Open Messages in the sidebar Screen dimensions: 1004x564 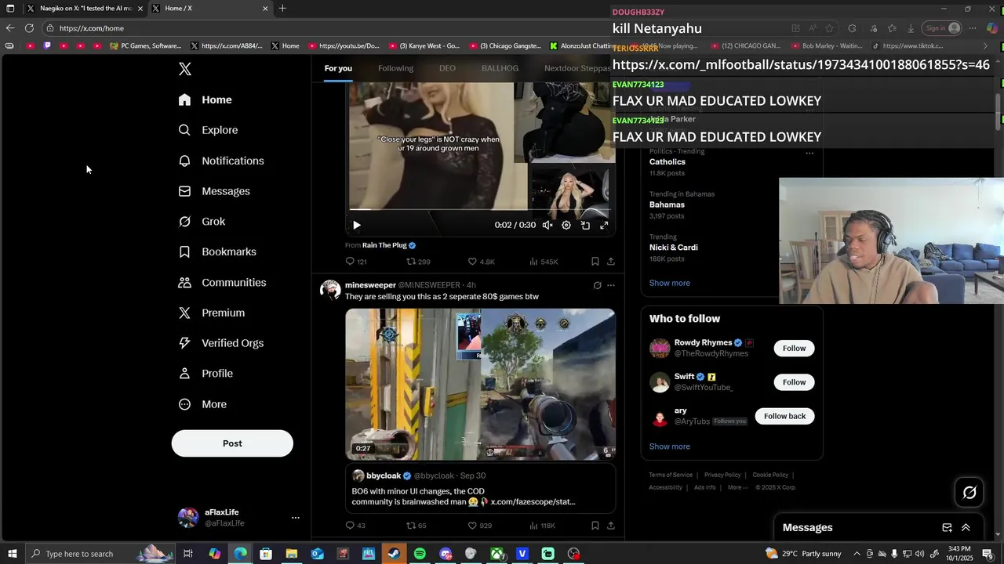coord(214,191)
